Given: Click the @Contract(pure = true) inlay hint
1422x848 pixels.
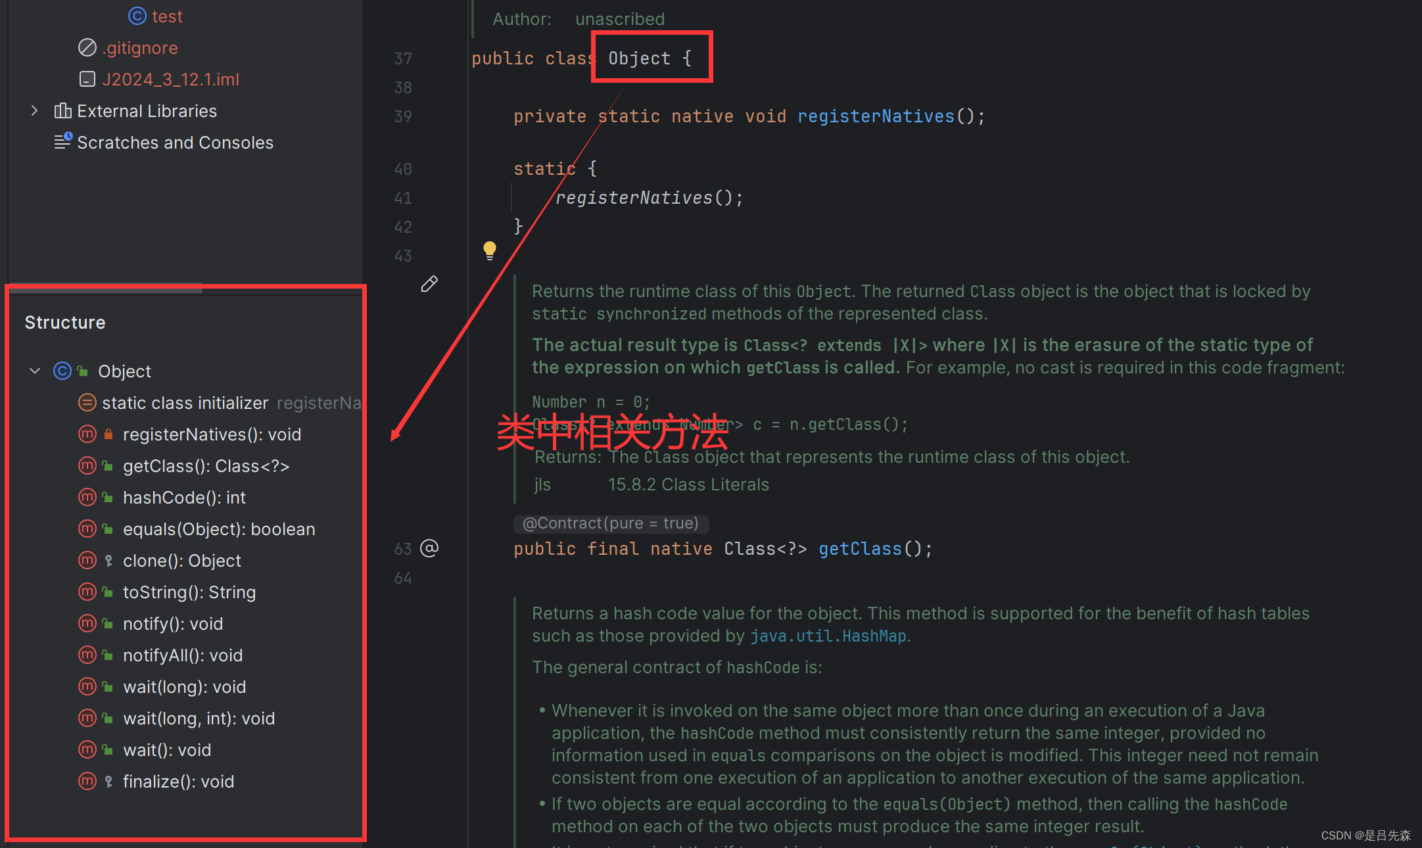Looking at the screenshot, I should point(610,523).
